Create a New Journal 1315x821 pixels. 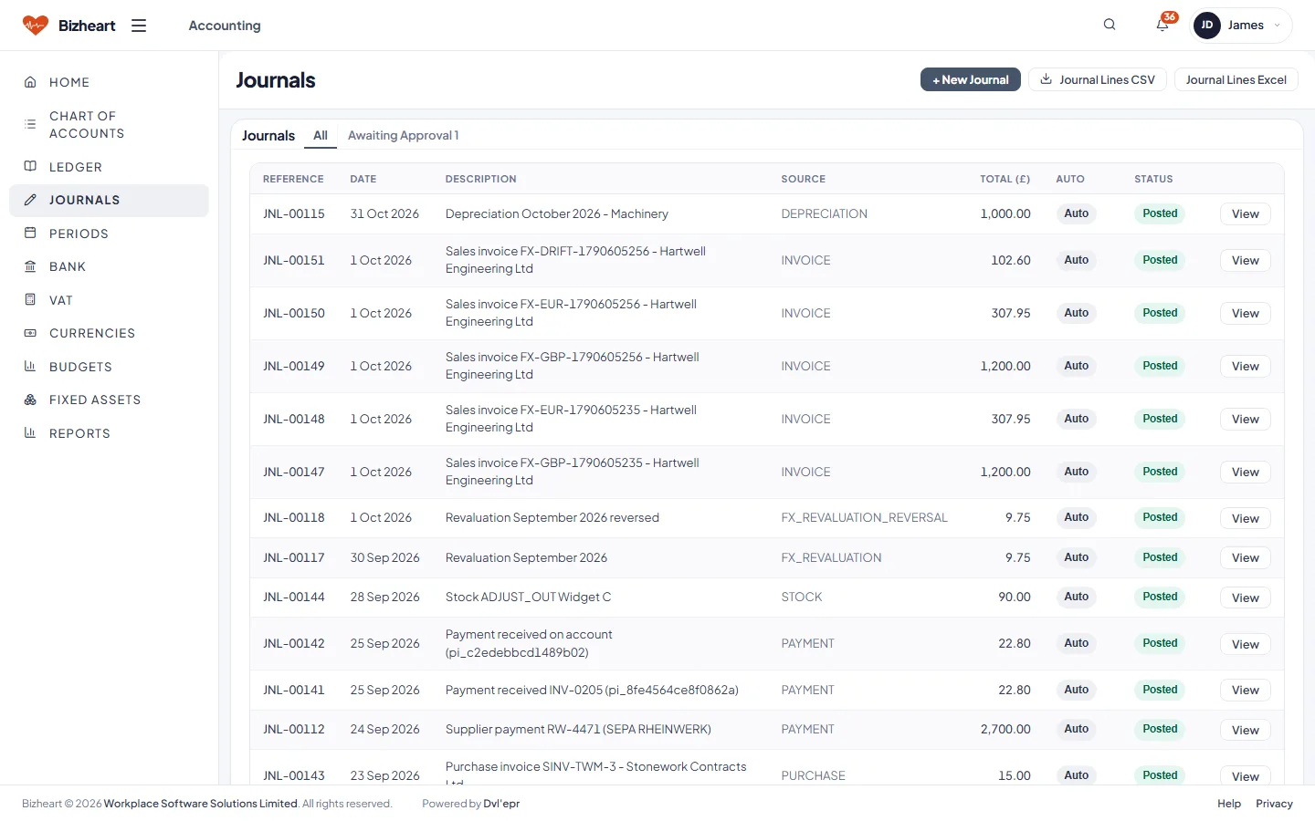tap(970, 79)
